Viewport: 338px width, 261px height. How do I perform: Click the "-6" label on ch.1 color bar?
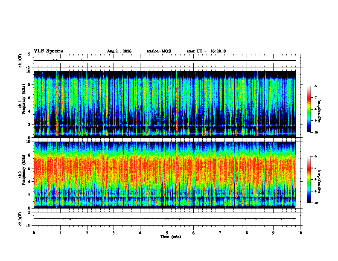[315, 86]
